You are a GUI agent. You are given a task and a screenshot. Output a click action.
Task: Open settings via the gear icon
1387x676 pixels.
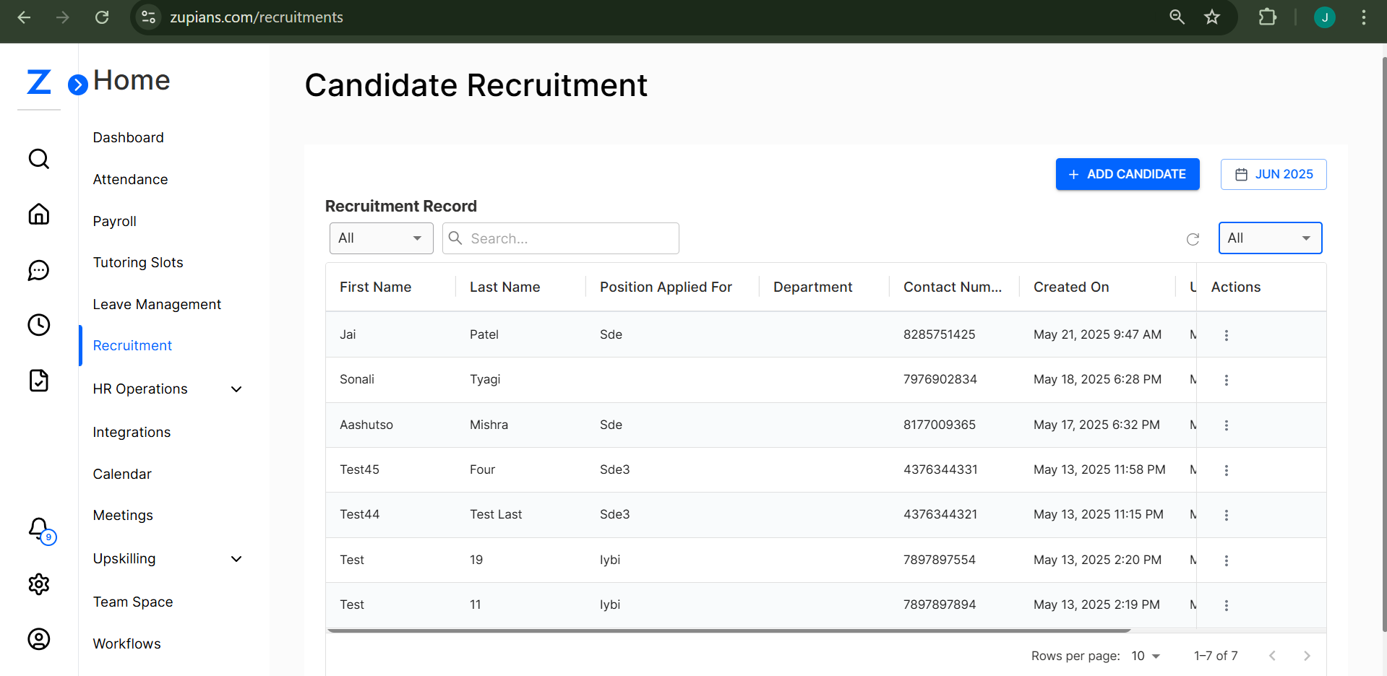[38, 584]
